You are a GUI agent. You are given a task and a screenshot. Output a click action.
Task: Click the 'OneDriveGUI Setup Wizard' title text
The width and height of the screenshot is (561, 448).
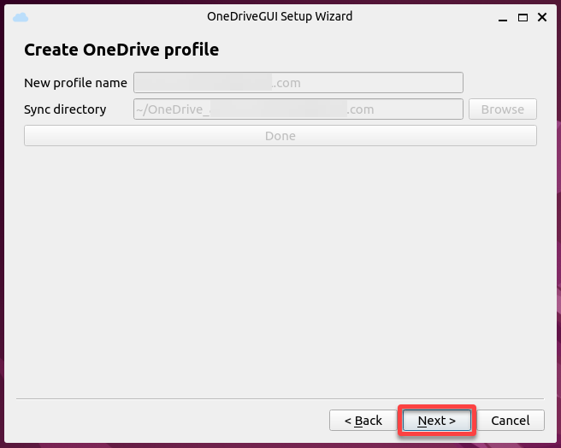pos(280,16)
